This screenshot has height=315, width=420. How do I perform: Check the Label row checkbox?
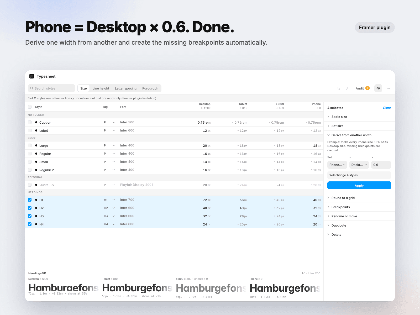click(30, 130)
